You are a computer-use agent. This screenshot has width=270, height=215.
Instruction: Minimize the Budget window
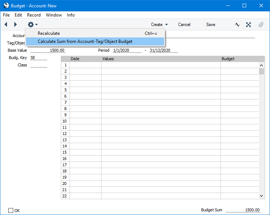tap(228, 6)
